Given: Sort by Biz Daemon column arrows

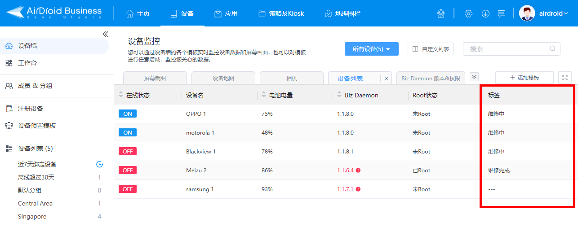Looking at the screenshot, I should tap(339, 95).
